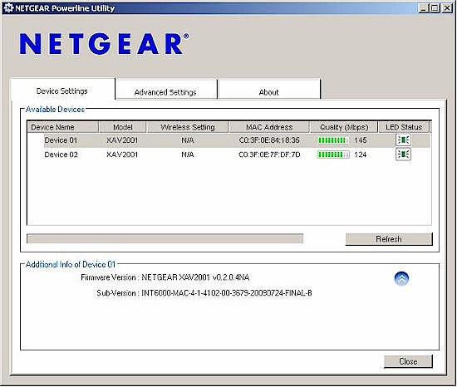Click the NETGEAR Powerline Utility title icon
Viewport: 457px width, 387px height.
(8, 7)
